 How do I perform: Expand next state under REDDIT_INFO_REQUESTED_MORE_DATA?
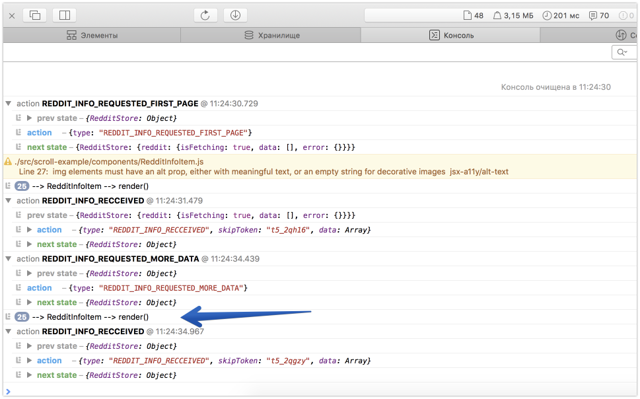tap(29, 302)
